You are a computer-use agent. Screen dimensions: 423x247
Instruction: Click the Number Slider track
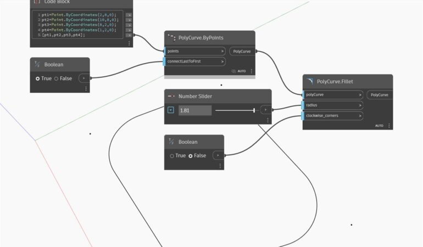point(235,110)
